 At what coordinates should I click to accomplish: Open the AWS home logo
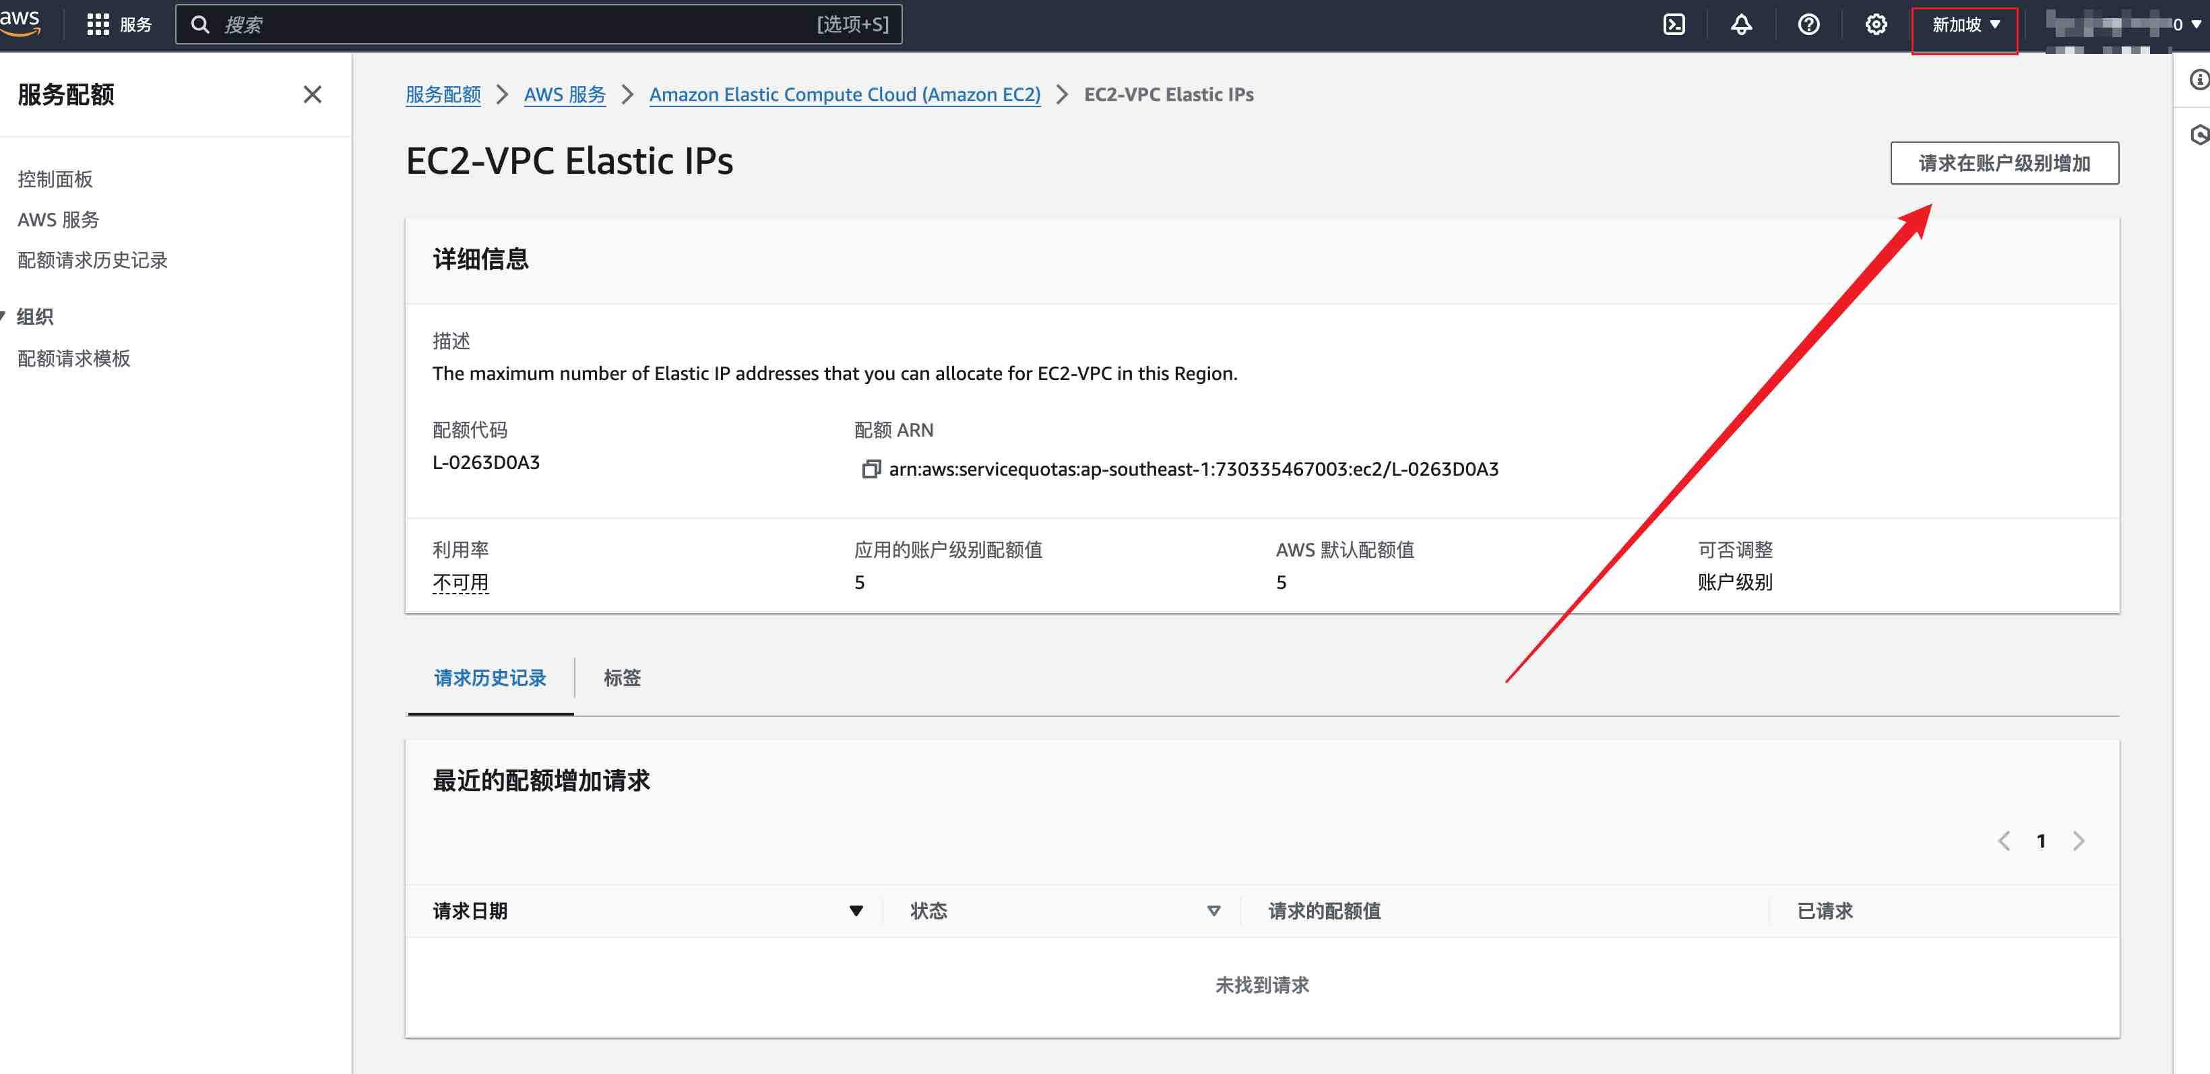21,23
